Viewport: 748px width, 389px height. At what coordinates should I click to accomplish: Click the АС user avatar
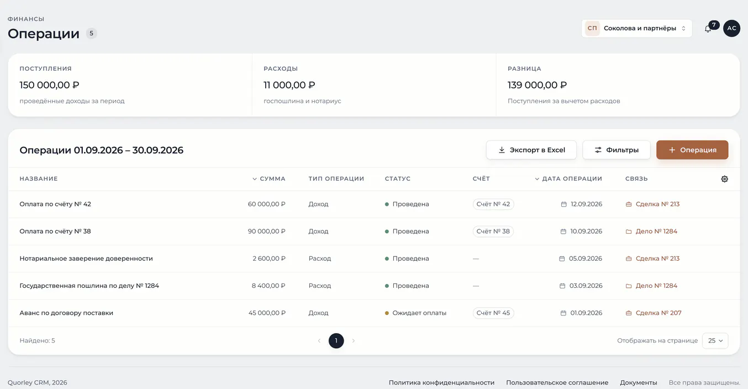(x=731, y=28)
